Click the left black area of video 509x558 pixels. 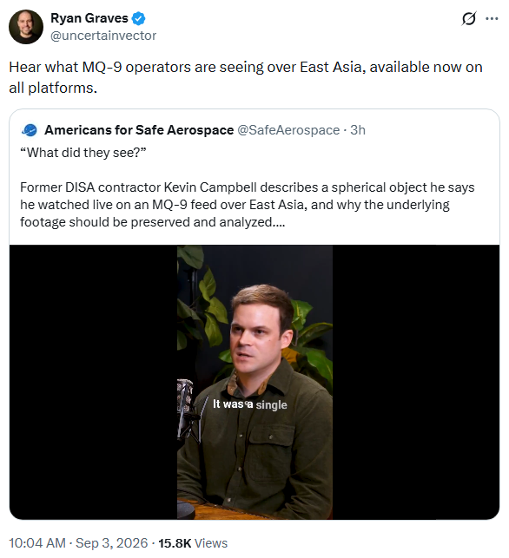click(93, 382)
